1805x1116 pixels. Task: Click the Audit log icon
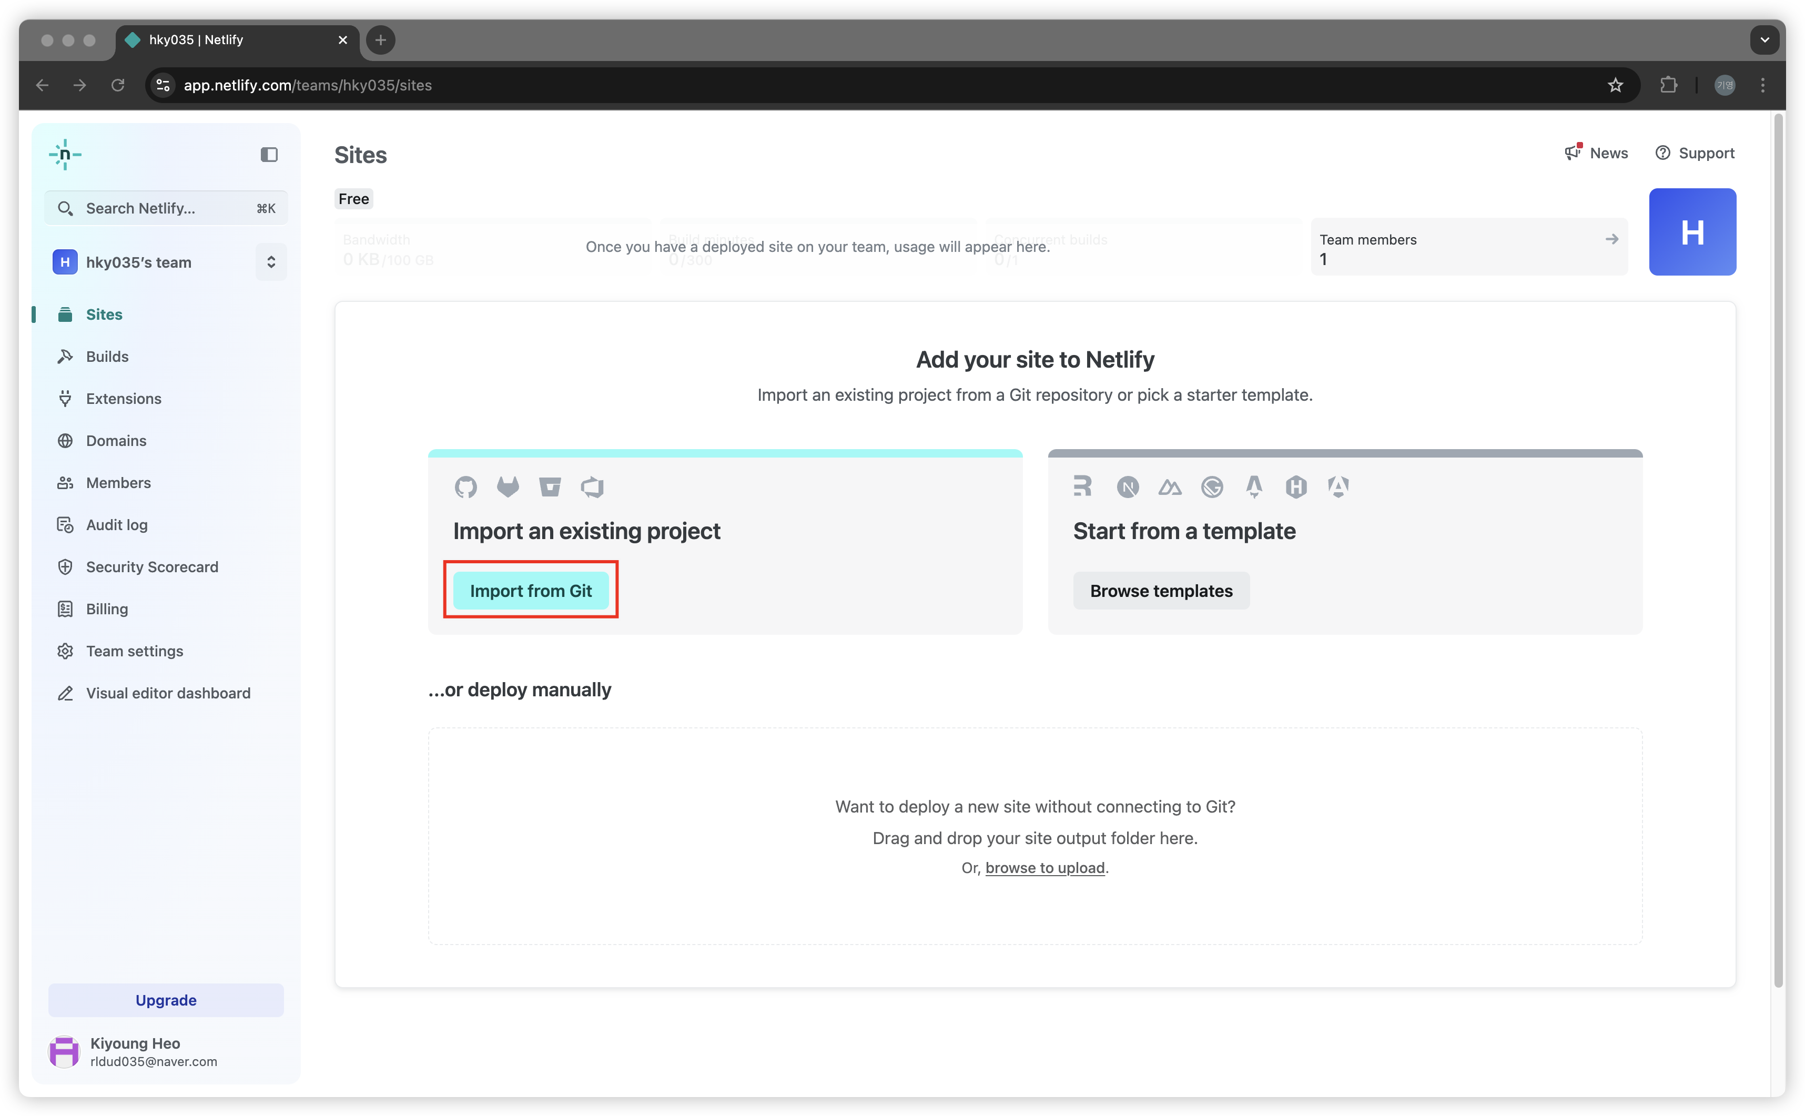65,525
